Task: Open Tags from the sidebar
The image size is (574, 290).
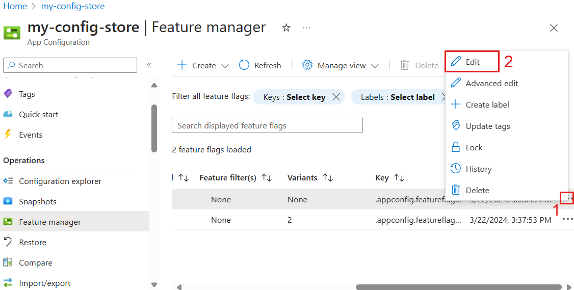Action: point(27,94)
